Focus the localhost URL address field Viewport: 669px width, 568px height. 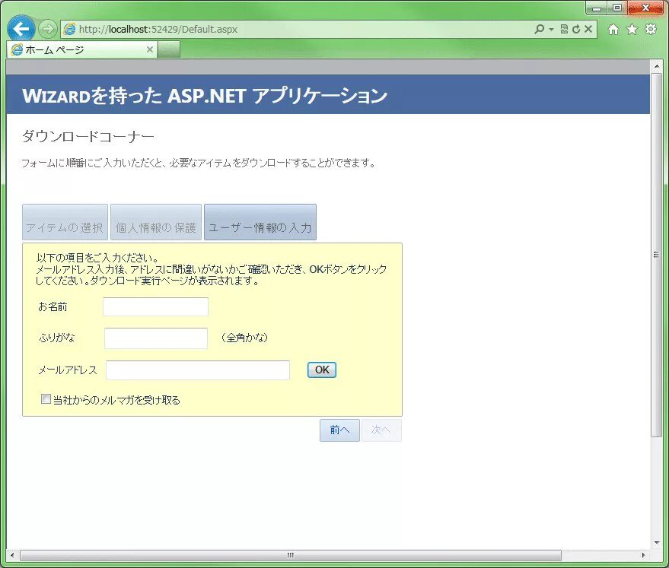point(298,29)
